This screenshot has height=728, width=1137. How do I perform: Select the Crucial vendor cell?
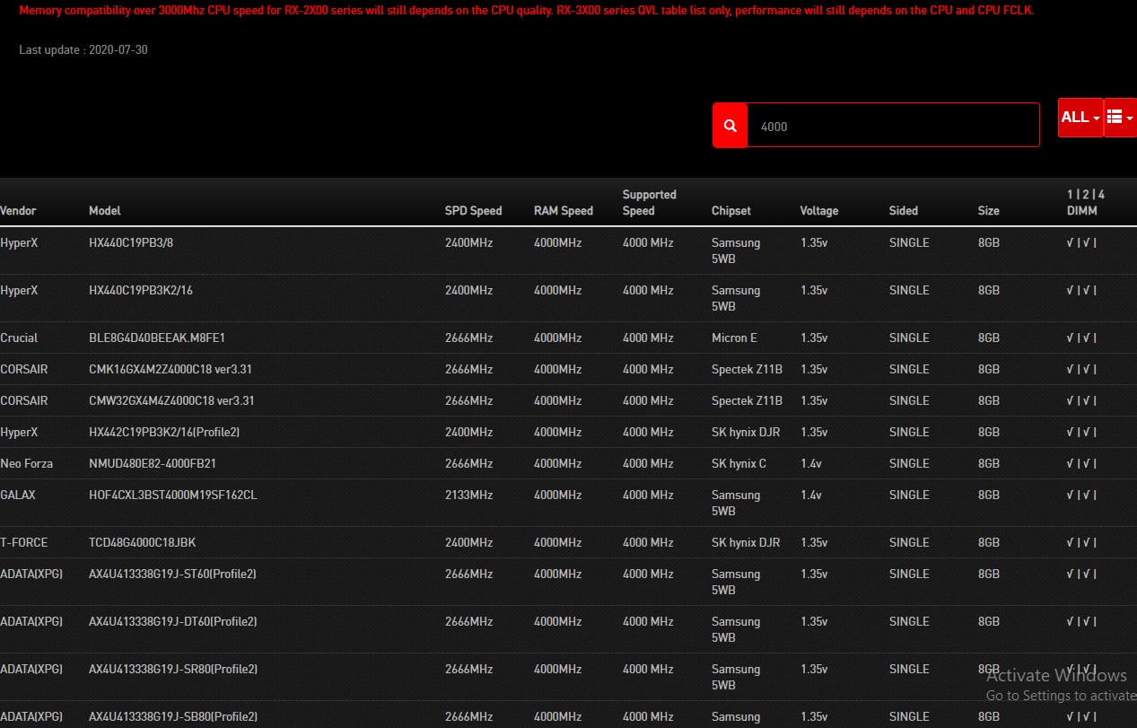[x=19, y=338]
